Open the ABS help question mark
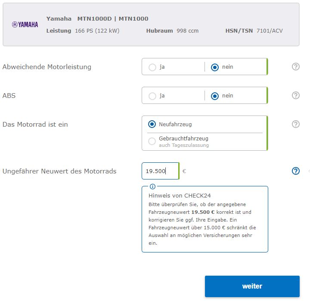Viewport: 310px width, 301px height. coord(295,95)
